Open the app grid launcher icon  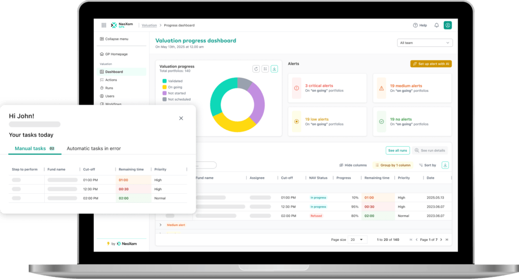pos(104,25)
